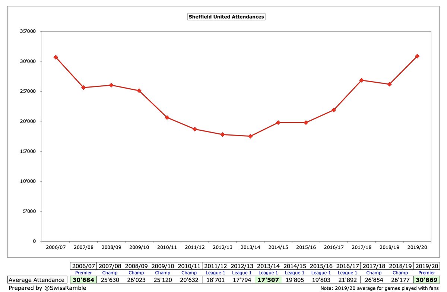Select table cell showing 19'803
447x292 pixels.
pyautogui.click(x=321, y=280)
